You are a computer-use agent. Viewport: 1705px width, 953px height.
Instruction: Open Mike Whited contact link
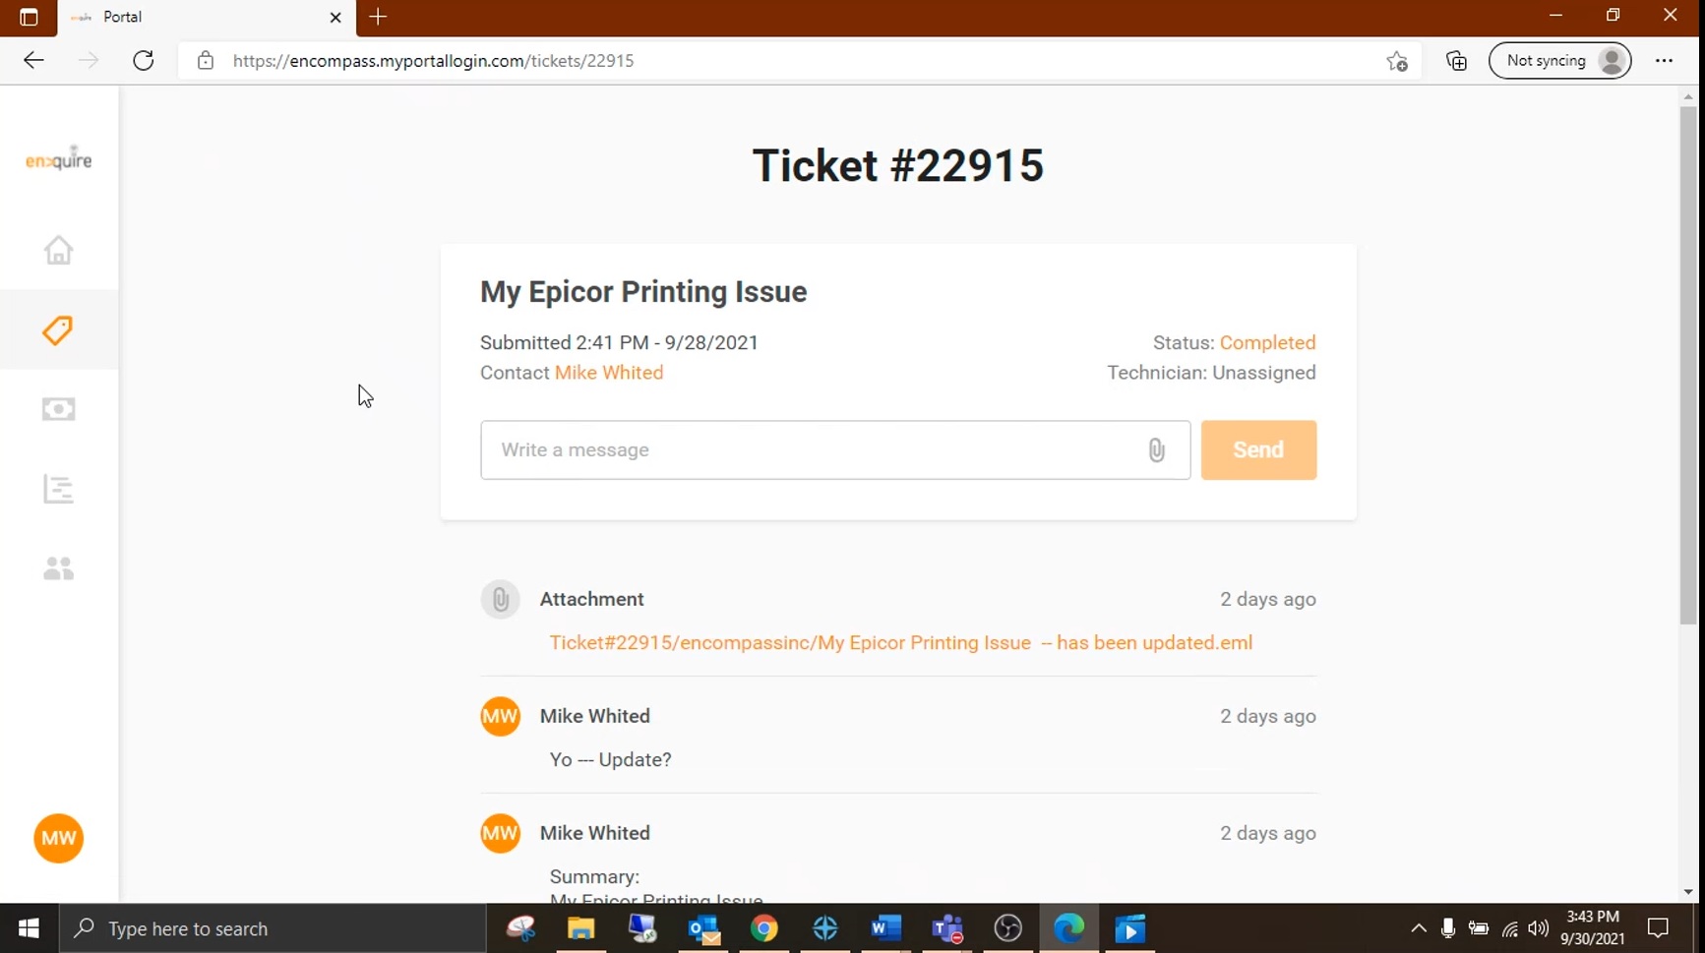(609, 373)
